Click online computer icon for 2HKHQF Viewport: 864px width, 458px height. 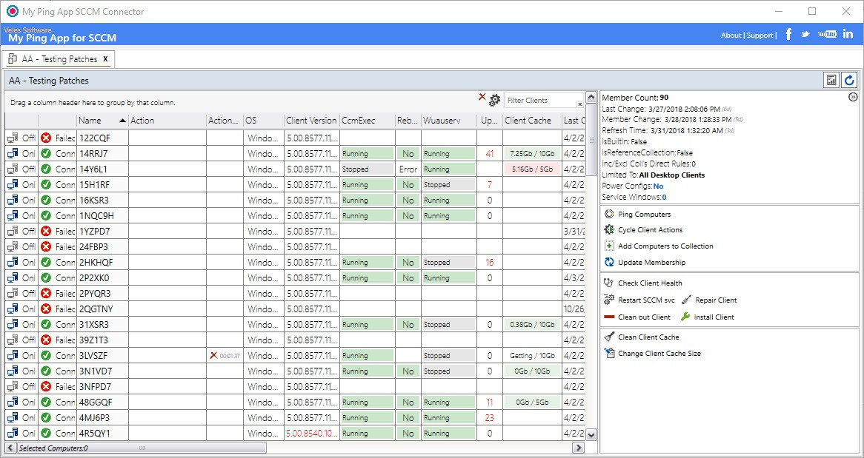(x=13, y=262)
